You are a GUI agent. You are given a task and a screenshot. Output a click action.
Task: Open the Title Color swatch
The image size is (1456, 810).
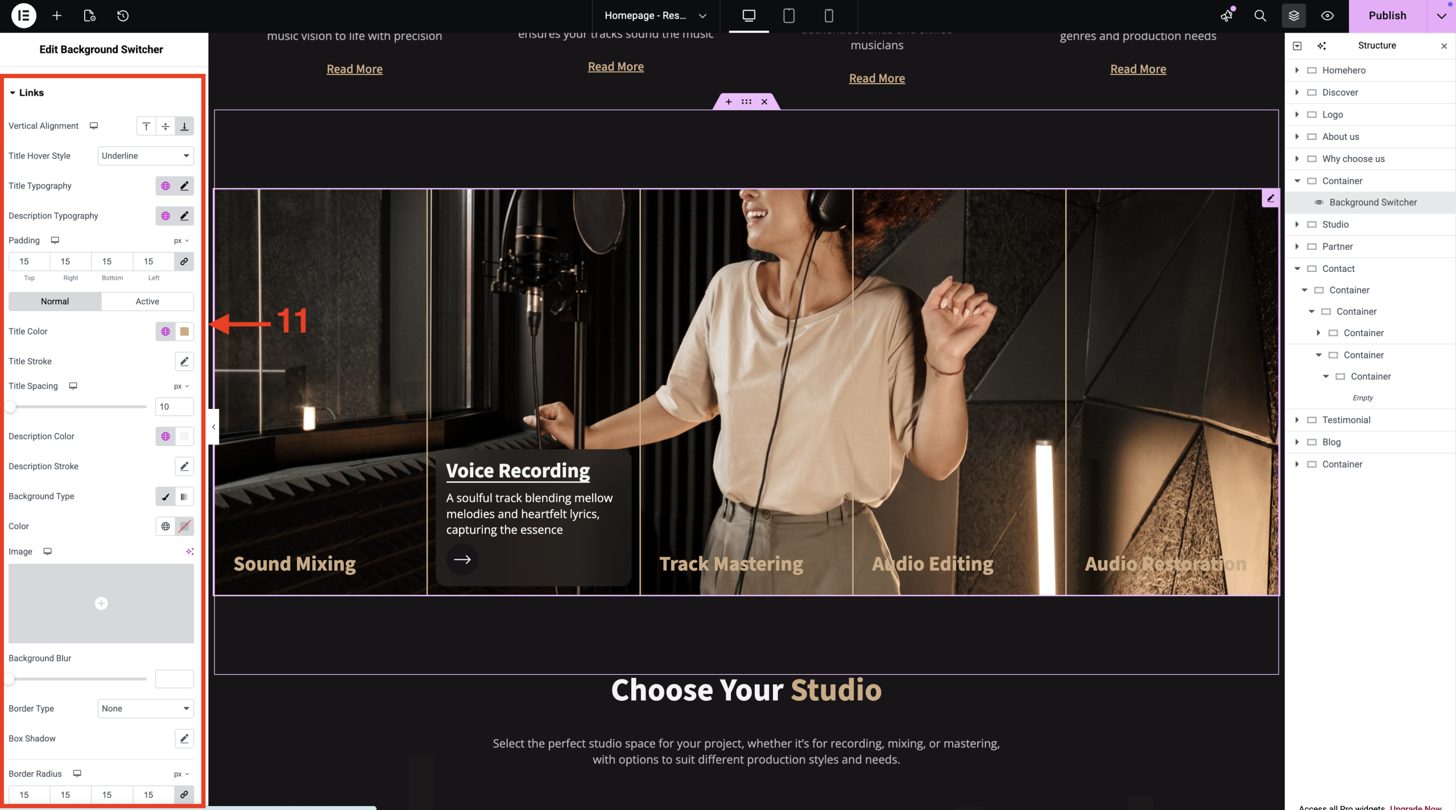click(x=184, y=332)
